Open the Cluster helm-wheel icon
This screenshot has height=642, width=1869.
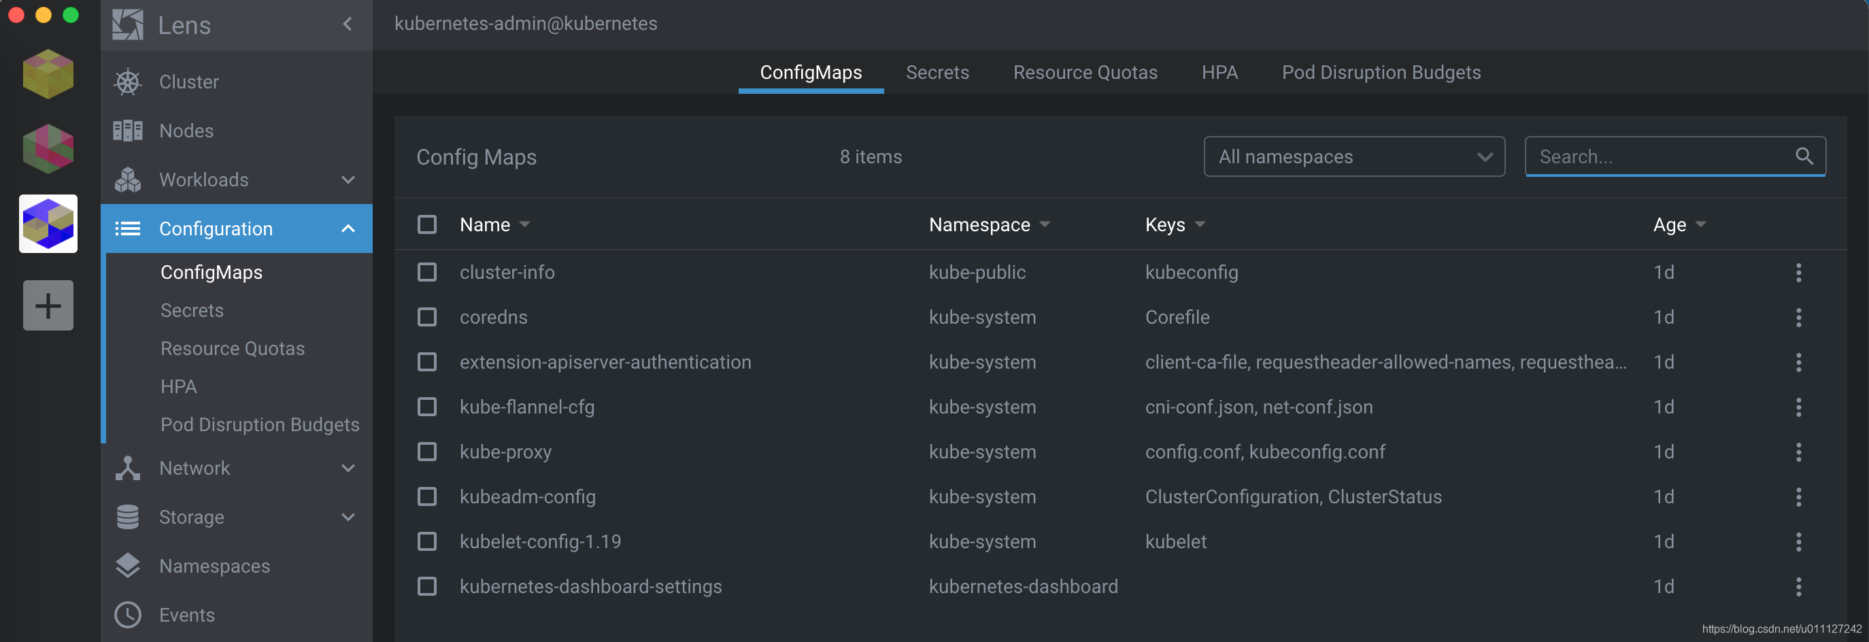coord(128,82)
